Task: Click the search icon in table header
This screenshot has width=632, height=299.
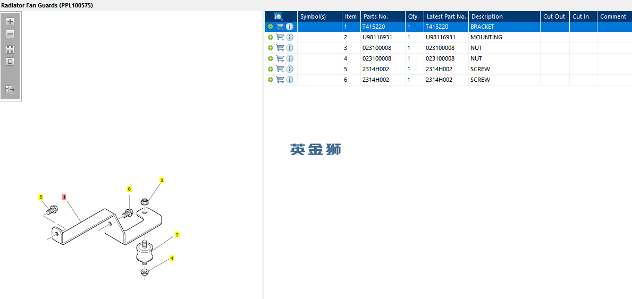Action: 279,16
